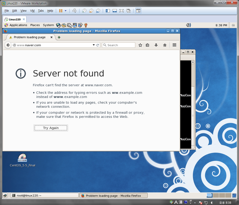Send Ctrl+Alt+Del to the guest

[x=74, y=11]
